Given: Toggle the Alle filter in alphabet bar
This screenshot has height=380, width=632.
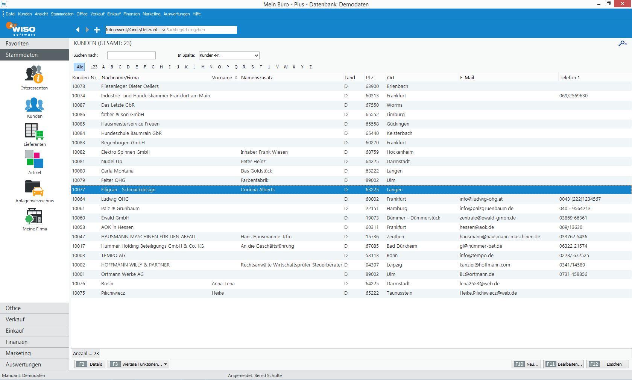Looking at the screenshot, I should (x=79, y=67).
